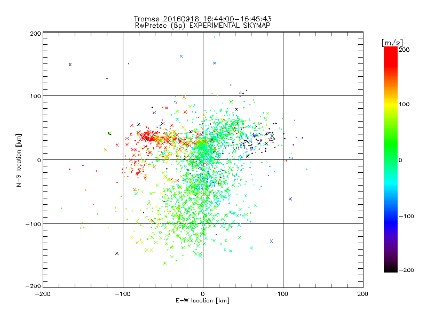
Task: Select the 'E-W location [km]' axis label
Action: 202,301
